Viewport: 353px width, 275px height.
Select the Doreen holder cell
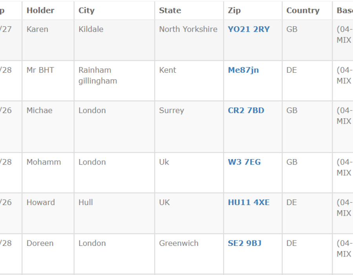(x=40, y=244)
